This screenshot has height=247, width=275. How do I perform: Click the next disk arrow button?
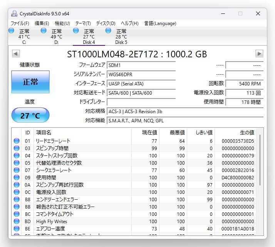259,54
